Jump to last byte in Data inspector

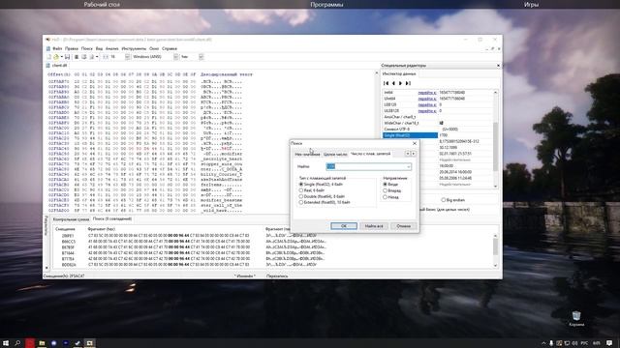click(408, 83)
